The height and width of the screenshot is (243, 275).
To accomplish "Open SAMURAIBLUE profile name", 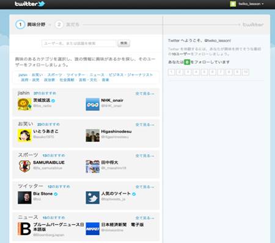I will click(x=49, y=163).
